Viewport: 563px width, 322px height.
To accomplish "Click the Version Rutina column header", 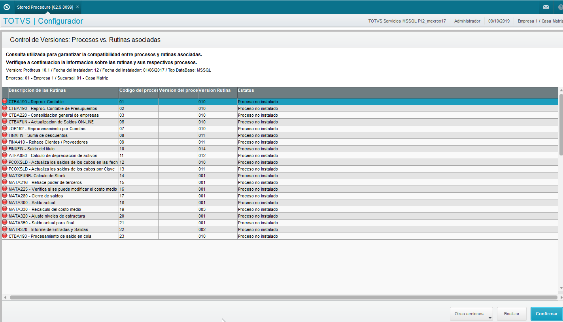I will tap(217, 93).
